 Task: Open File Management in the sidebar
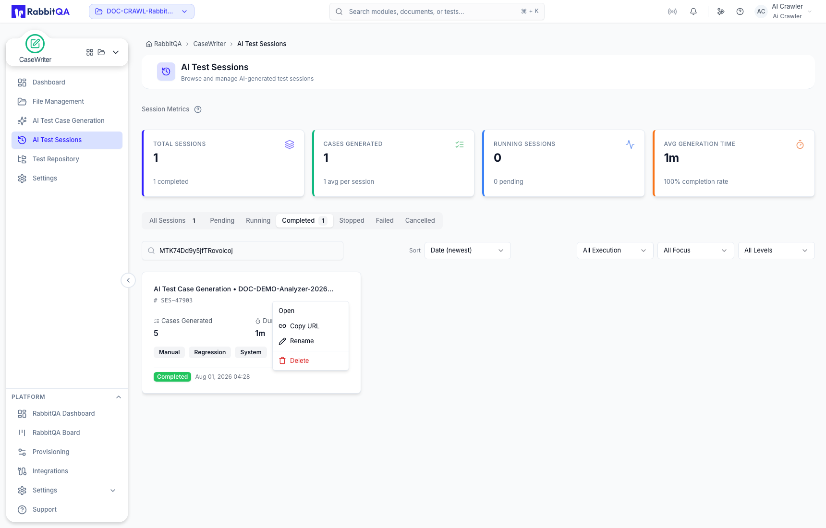point(67,102)
